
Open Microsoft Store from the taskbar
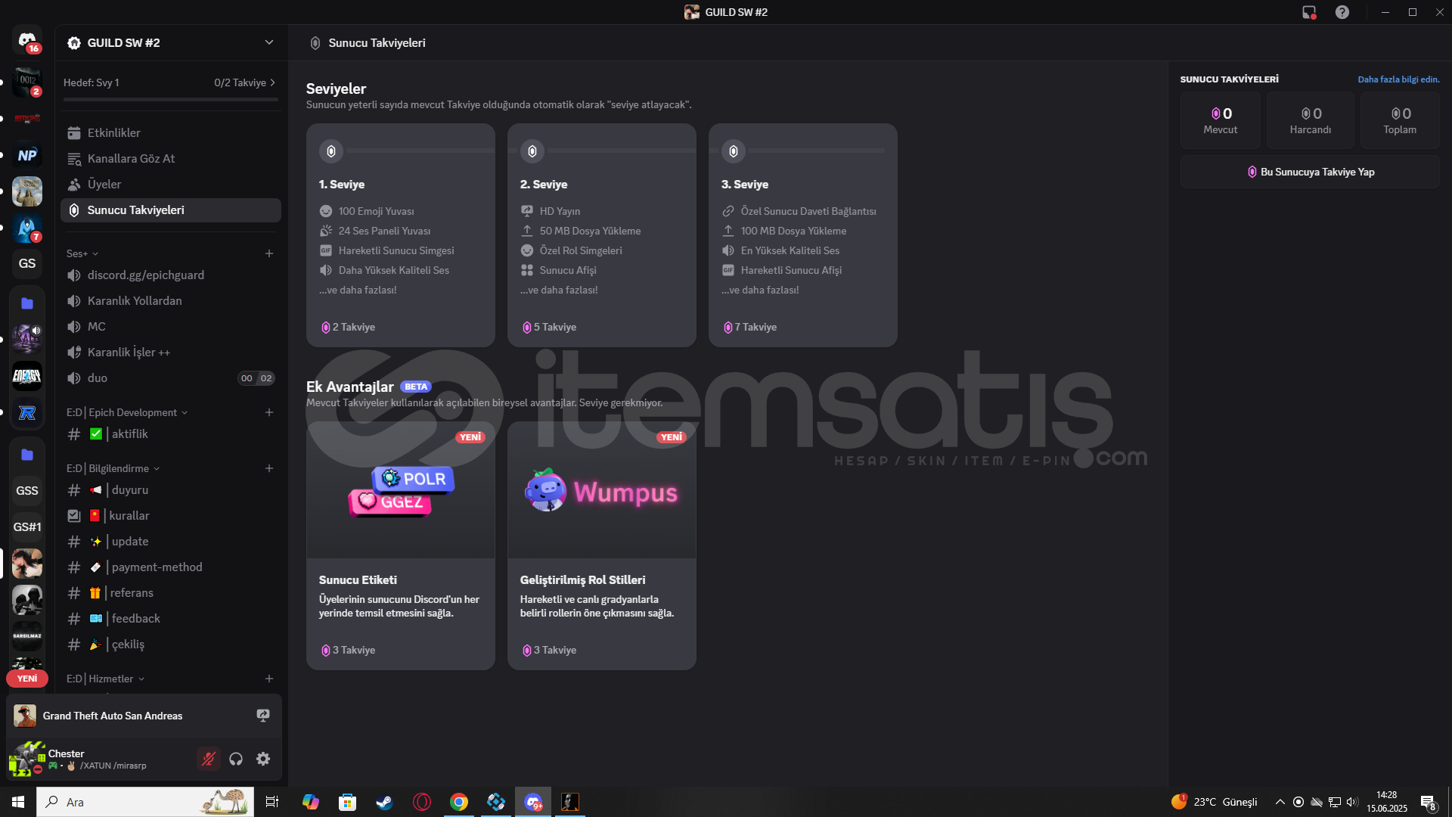tap(347, 802)
